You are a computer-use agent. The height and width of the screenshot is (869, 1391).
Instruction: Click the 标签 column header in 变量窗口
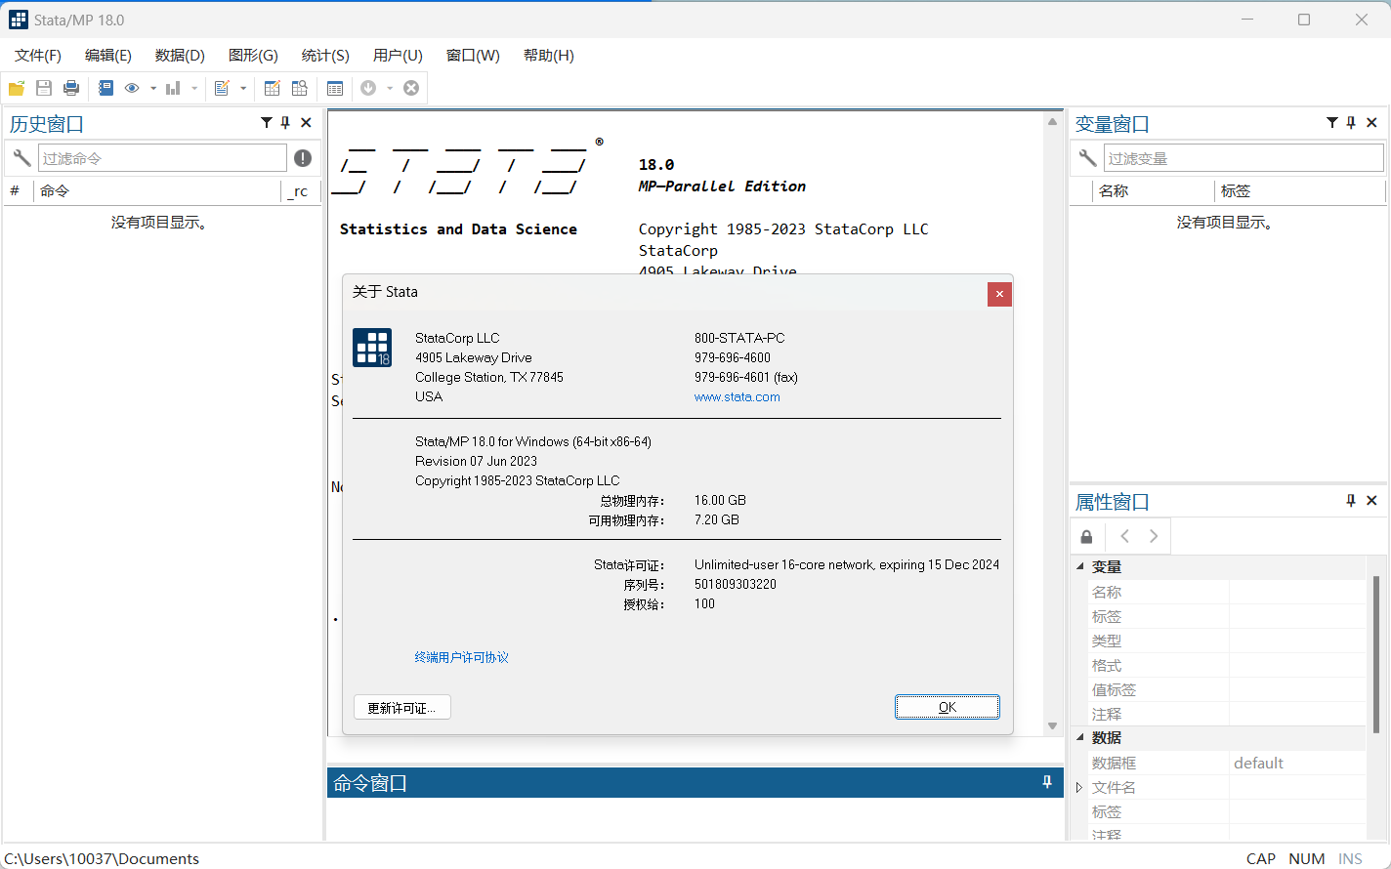pyautogui.click(x=1300, y=191)
